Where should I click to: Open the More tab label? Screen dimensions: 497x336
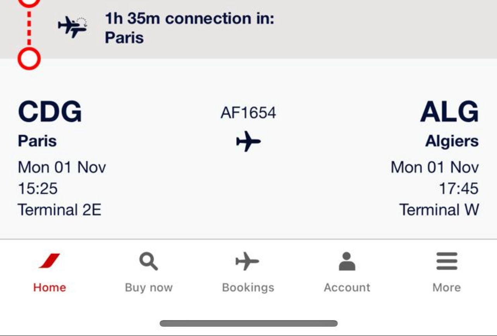447,288
